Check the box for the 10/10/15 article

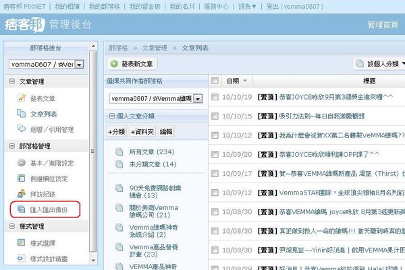215,116
